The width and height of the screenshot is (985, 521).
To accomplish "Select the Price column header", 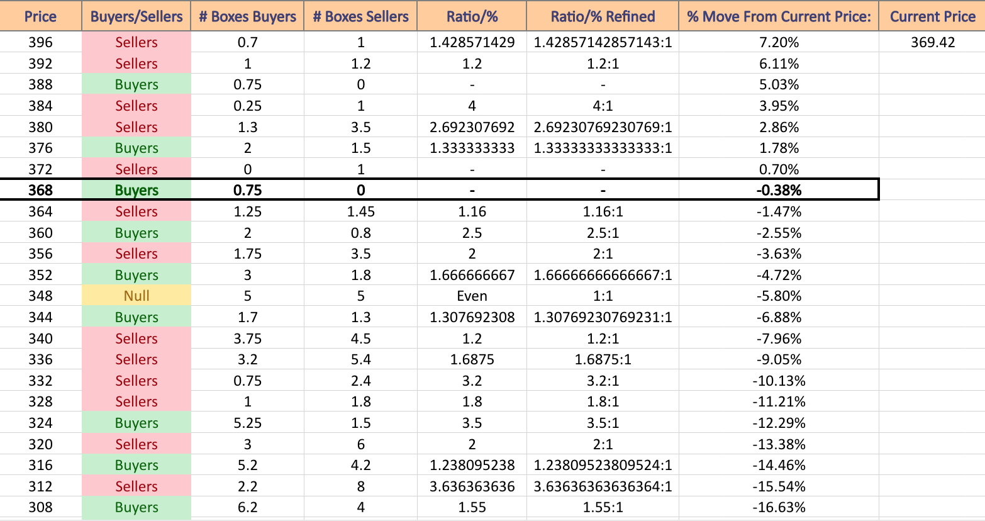I will 41,16.
